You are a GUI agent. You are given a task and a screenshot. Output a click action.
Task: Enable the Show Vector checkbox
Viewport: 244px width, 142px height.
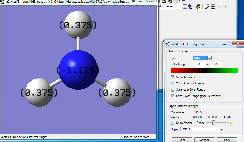[x=172, y=123]
